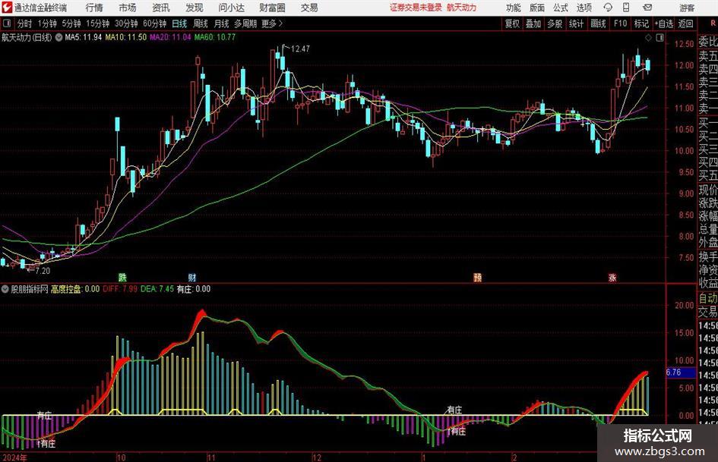Click the round icon beside 航天动力(日线)

click(59, 37)
